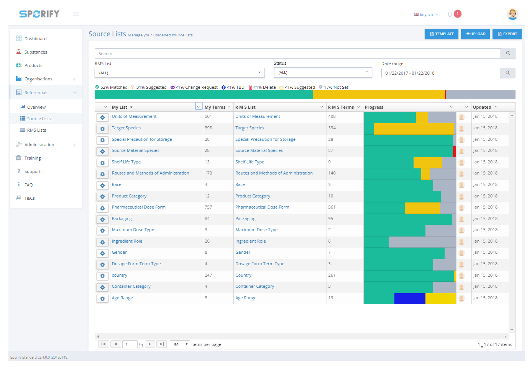Click the Substances flask icon in sidebar
Image resolution: width=532 pixels, height=367 pixels.
pyautogui.click(x=18, y=52)
